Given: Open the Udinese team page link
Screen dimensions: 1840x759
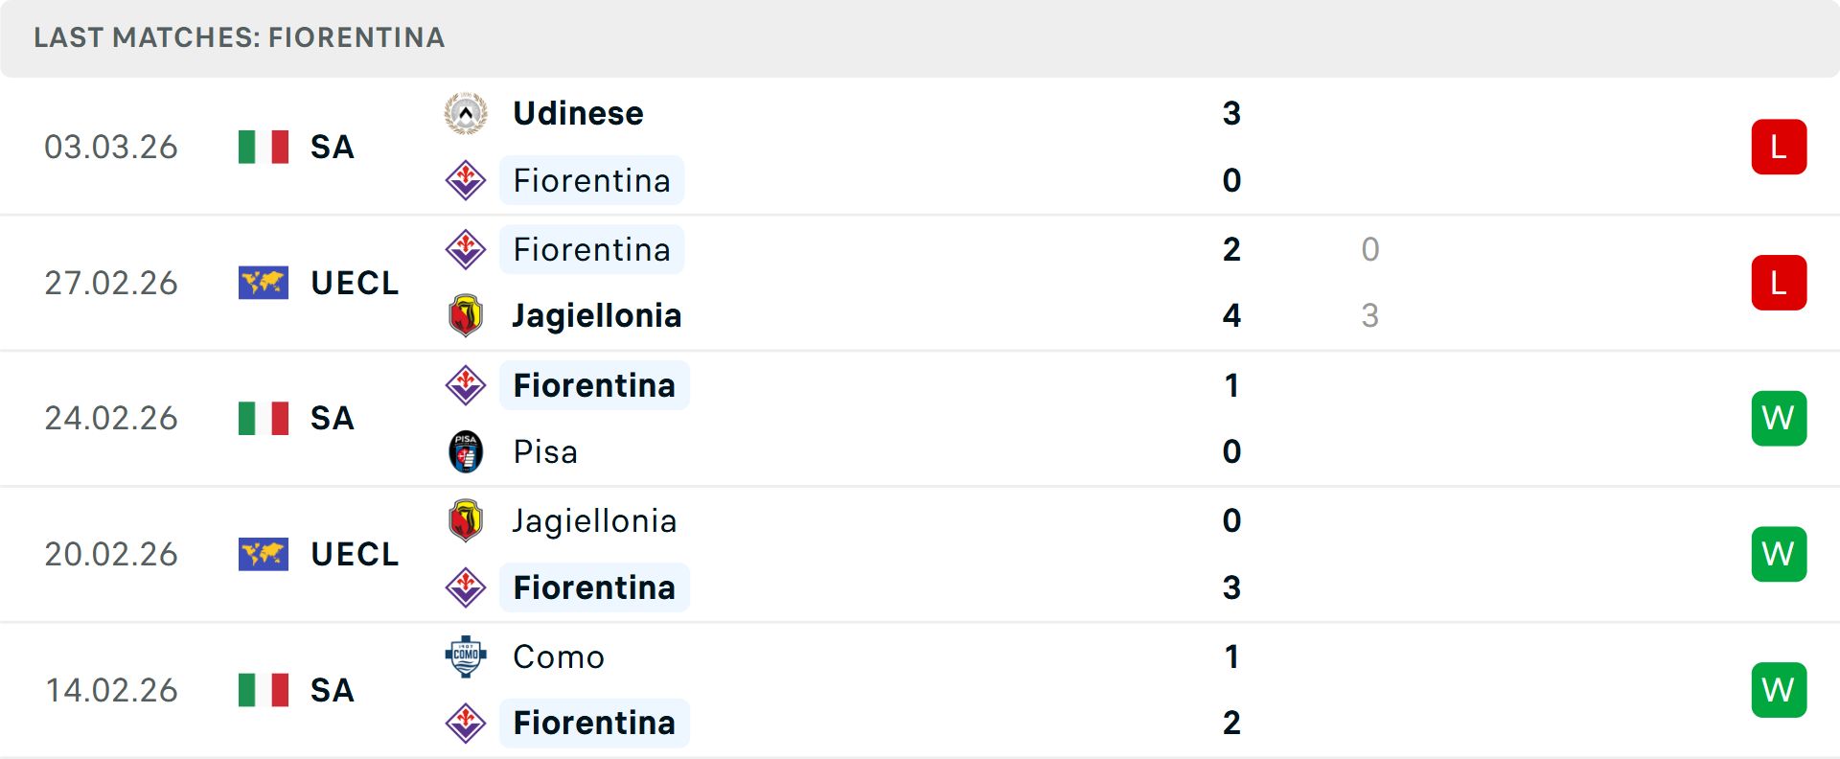Looking at the screenshot, I should coord(577,112).
